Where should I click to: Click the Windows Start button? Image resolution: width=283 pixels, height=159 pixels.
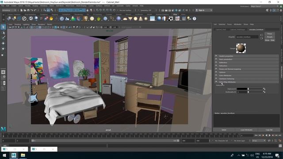(4, 155)
